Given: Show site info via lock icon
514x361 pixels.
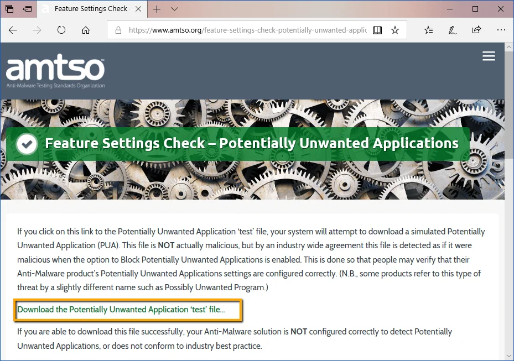Looking at the screenshot, I should pyautogui.click(x=118, y=30).
